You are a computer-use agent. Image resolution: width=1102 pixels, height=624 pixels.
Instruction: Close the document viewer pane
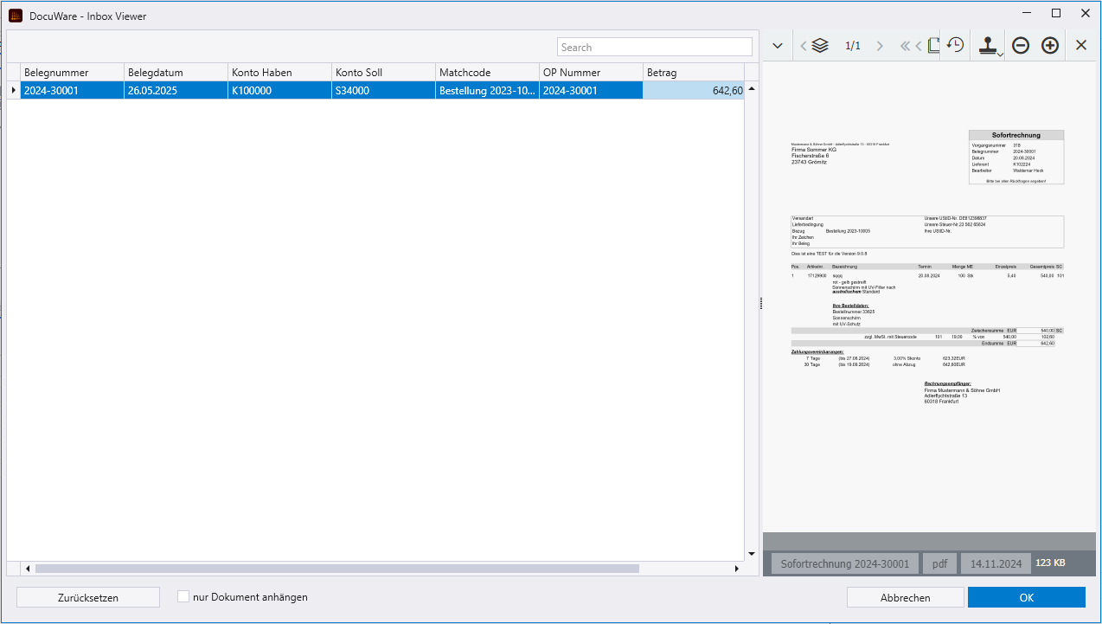coord(1081,46)
